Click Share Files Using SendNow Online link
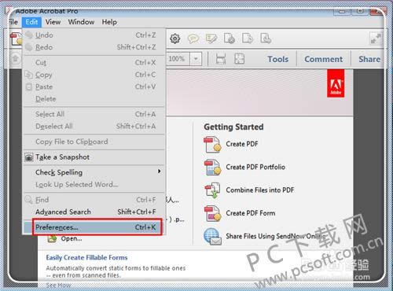This screenshot has width=393, height=291. tap(276, 236)
